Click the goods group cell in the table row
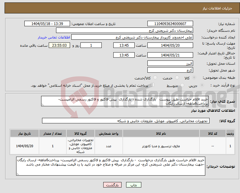Screen dimensions: 240x193 pyautogui.click(x=80, y=146)
